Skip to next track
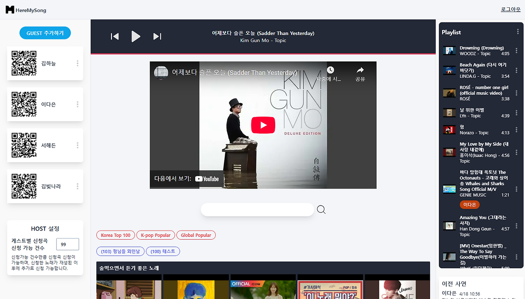 coord(157,36)
